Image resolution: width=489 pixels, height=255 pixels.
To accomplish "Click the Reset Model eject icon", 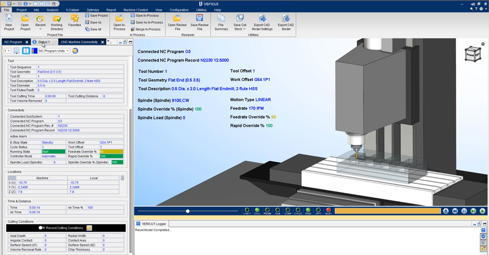I will (446, 211).
